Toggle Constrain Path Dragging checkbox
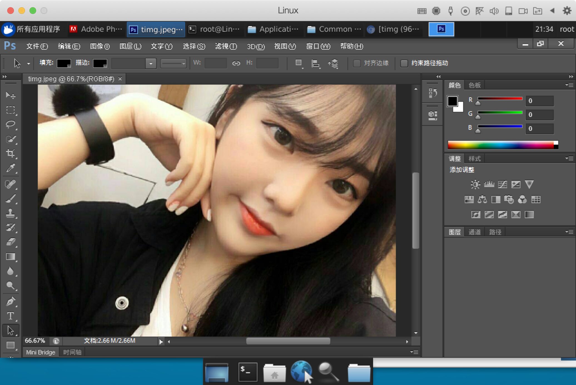Screen dimensions: 576x385 tap(404, 63)
